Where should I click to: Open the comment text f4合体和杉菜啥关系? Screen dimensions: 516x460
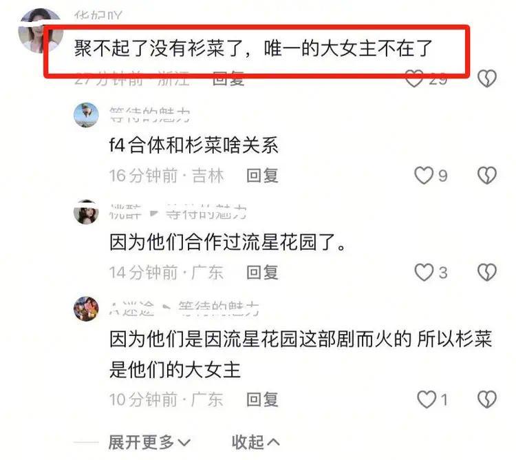[193, 145]
